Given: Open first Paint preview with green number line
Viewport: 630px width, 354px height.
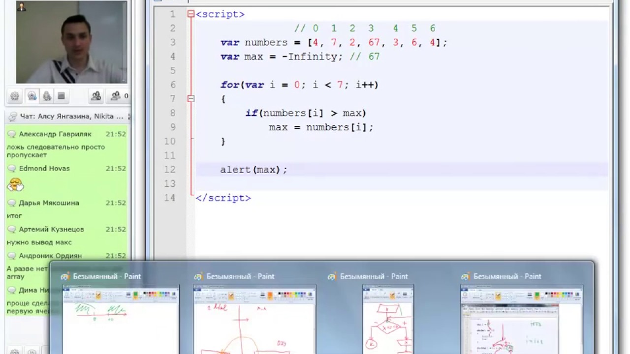Looking at the screenshot, I should tap(121, 319).
